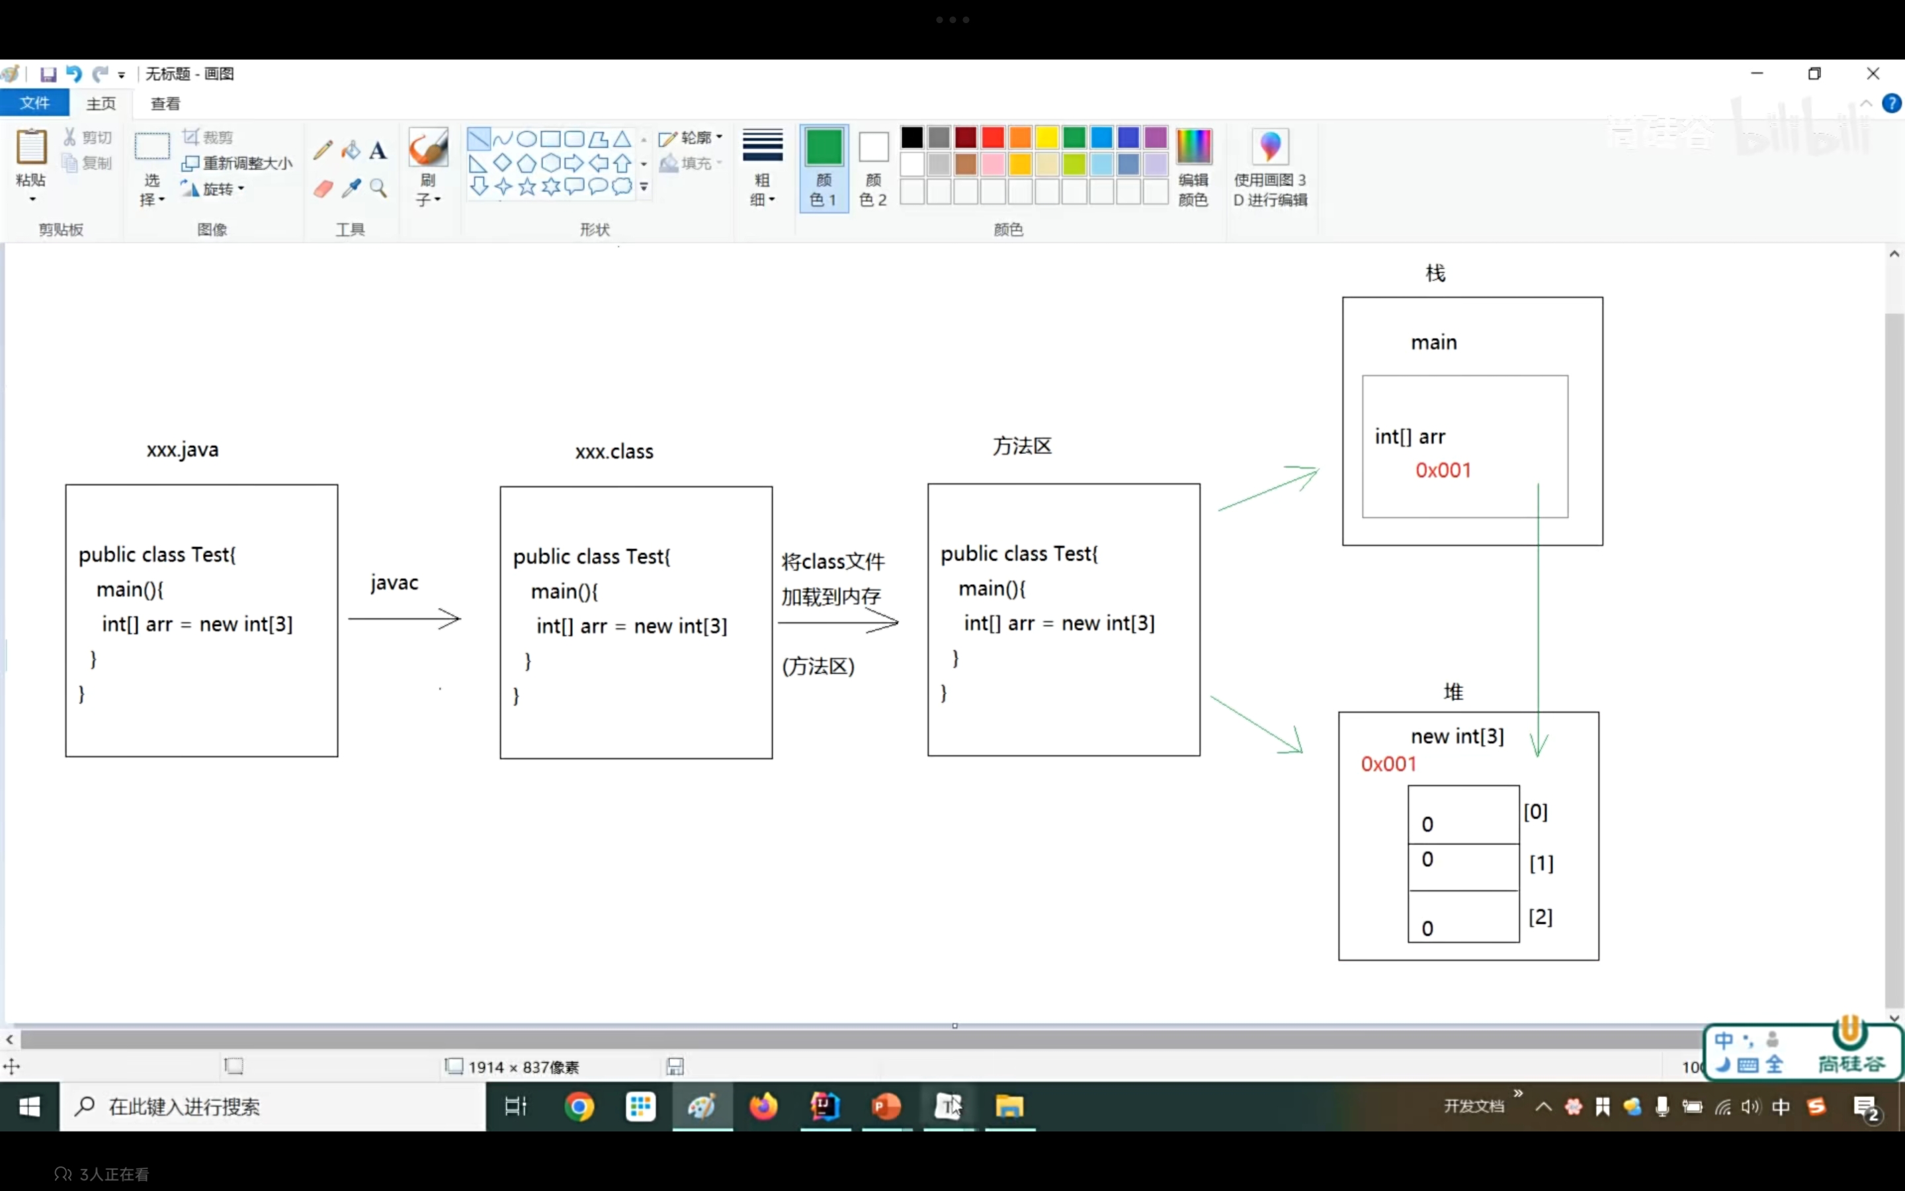Collapse the ribbon with the chevron
Image resolution: width=1905 pixels, height=1191 pixels.
tap(1865, 103)
